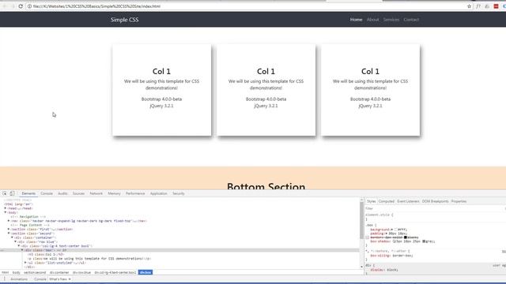The image size is (506, 284).
Task: Collapse the col-lg-4 text-center box1 node
Action: tap(19, 246)
